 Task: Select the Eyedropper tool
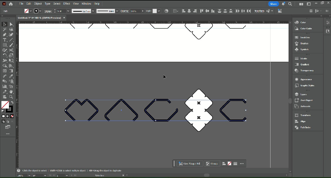click(11, 76)
